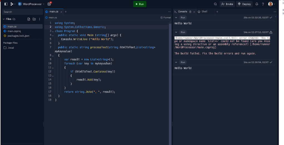Click the Invite button
Screen dimensions: 284x145
coord(227,4)
